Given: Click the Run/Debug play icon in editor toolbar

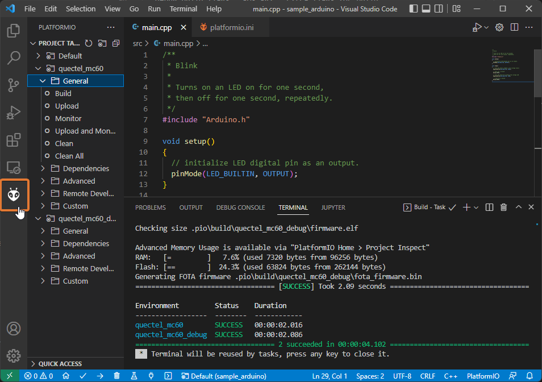Looking at the screenshot, I should (477, 27).
